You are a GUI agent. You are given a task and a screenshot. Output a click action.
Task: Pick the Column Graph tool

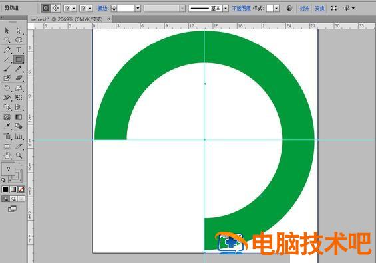19,136
